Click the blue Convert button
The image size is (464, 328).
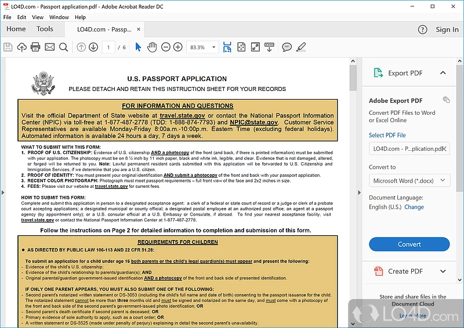(x=409, y=245)
